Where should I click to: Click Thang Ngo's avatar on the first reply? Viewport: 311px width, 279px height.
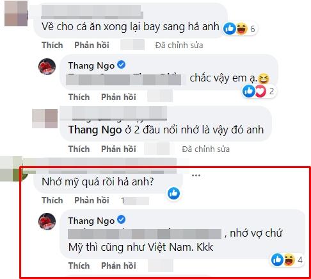[x=47, y=67]
